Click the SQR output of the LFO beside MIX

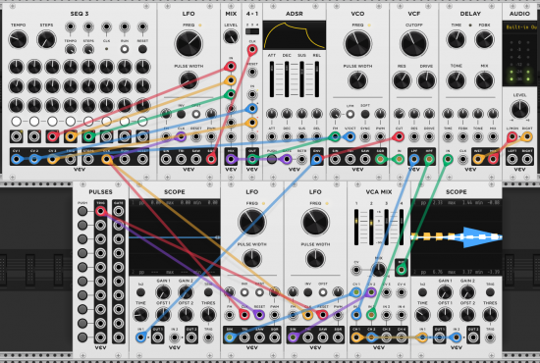[x=211, y=159]
